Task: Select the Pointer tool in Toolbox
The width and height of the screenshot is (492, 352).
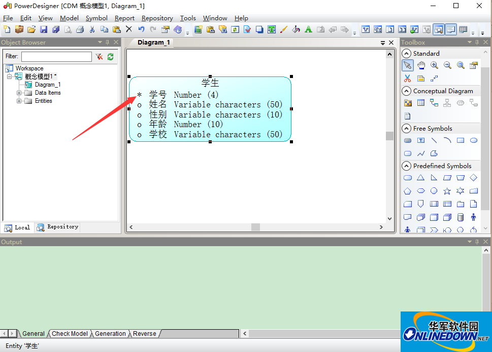Action: click(407, 65)
